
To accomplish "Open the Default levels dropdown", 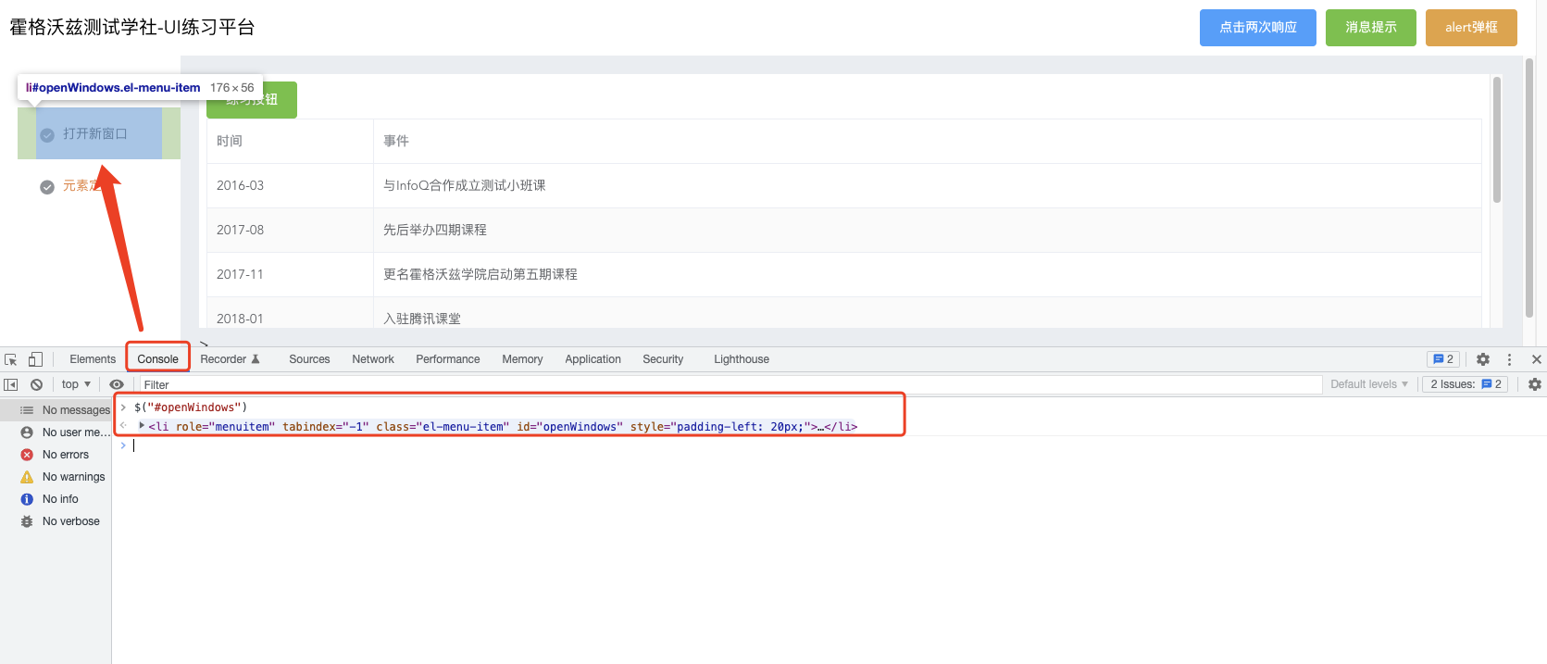I will coord(1368,384).
